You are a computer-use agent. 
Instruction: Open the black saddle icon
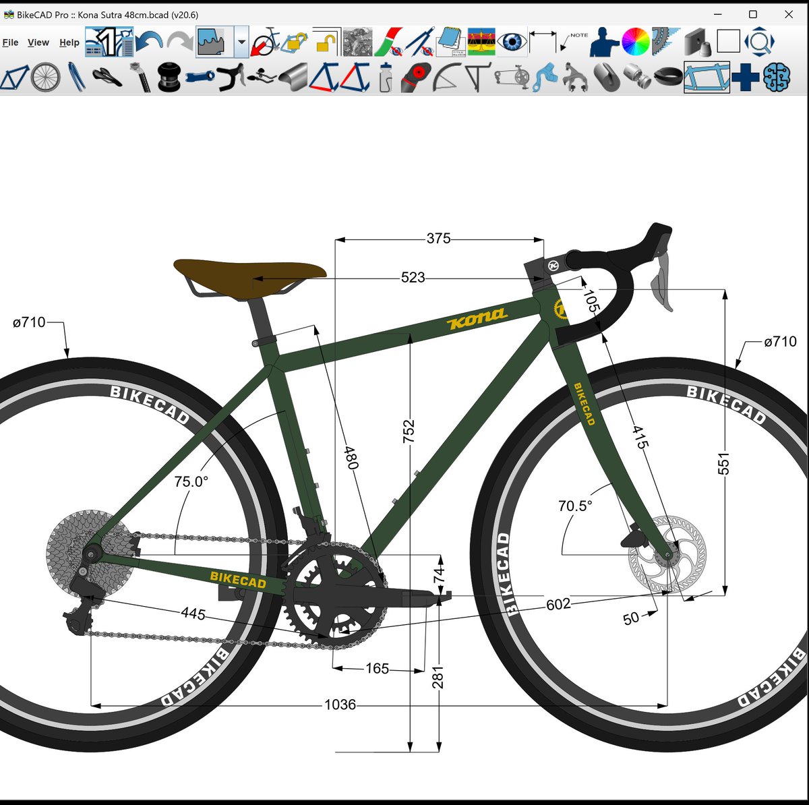tap(107, 77)
